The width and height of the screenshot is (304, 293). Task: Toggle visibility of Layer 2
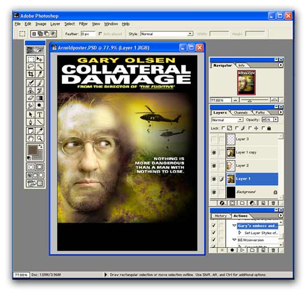[214, 166]
